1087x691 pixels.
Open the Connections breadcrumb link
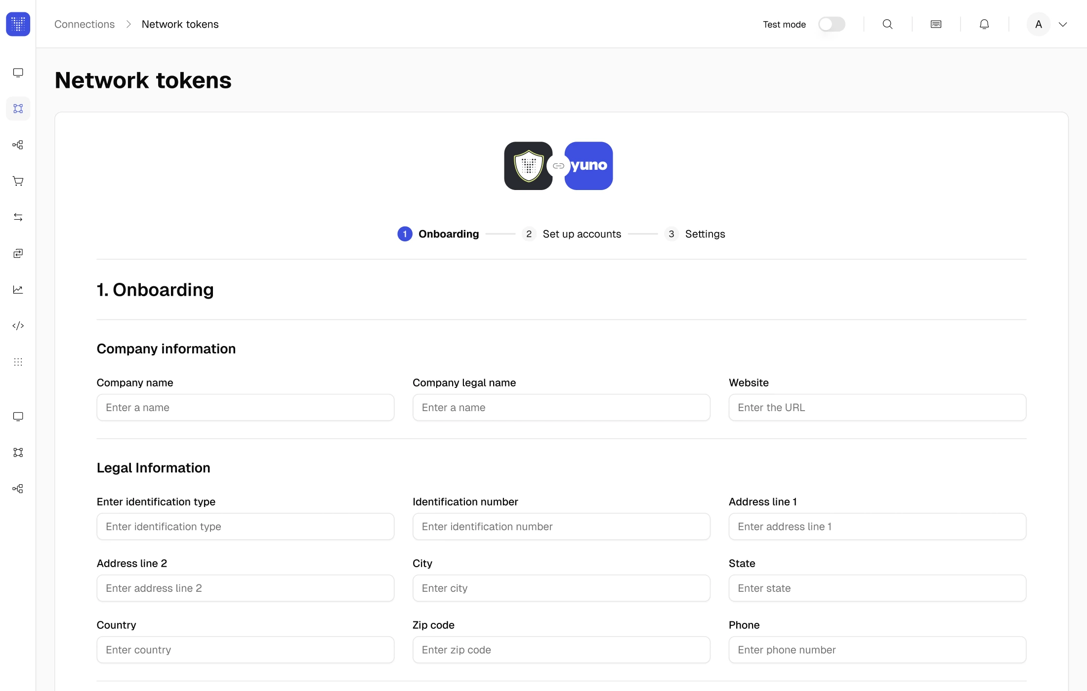84,24
